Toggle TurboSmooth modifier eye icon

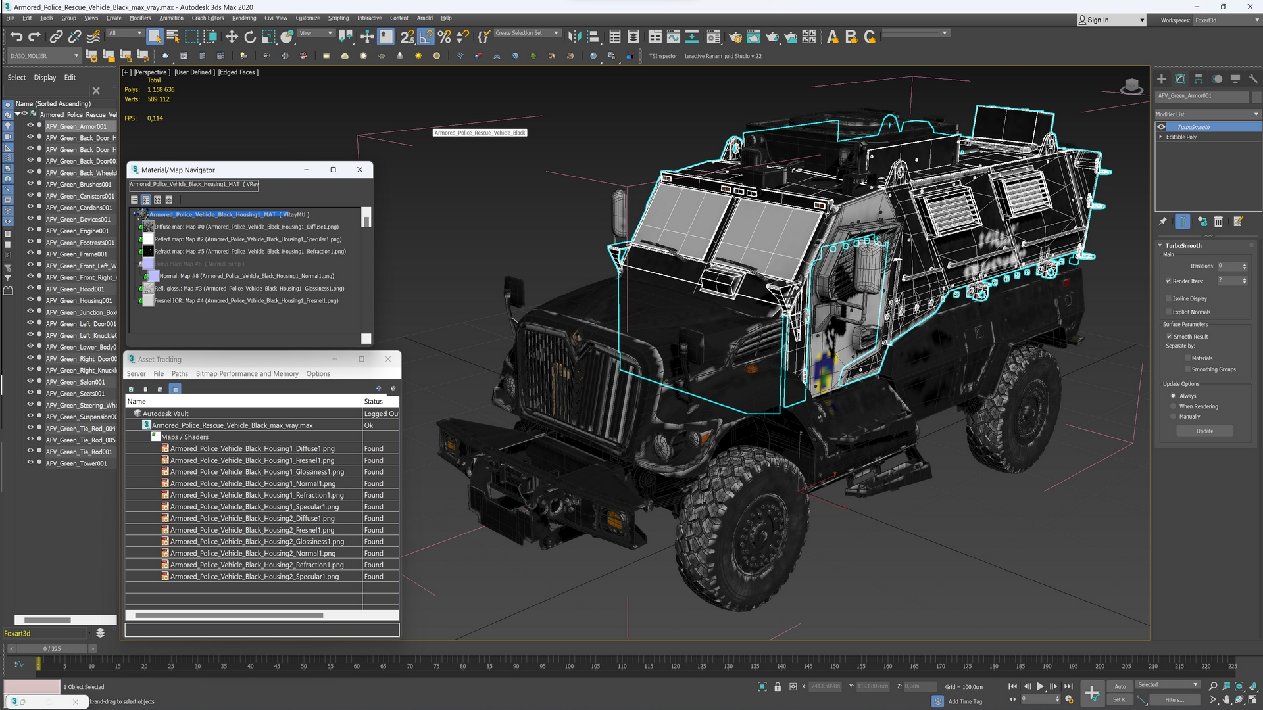tap(1162, 127)
